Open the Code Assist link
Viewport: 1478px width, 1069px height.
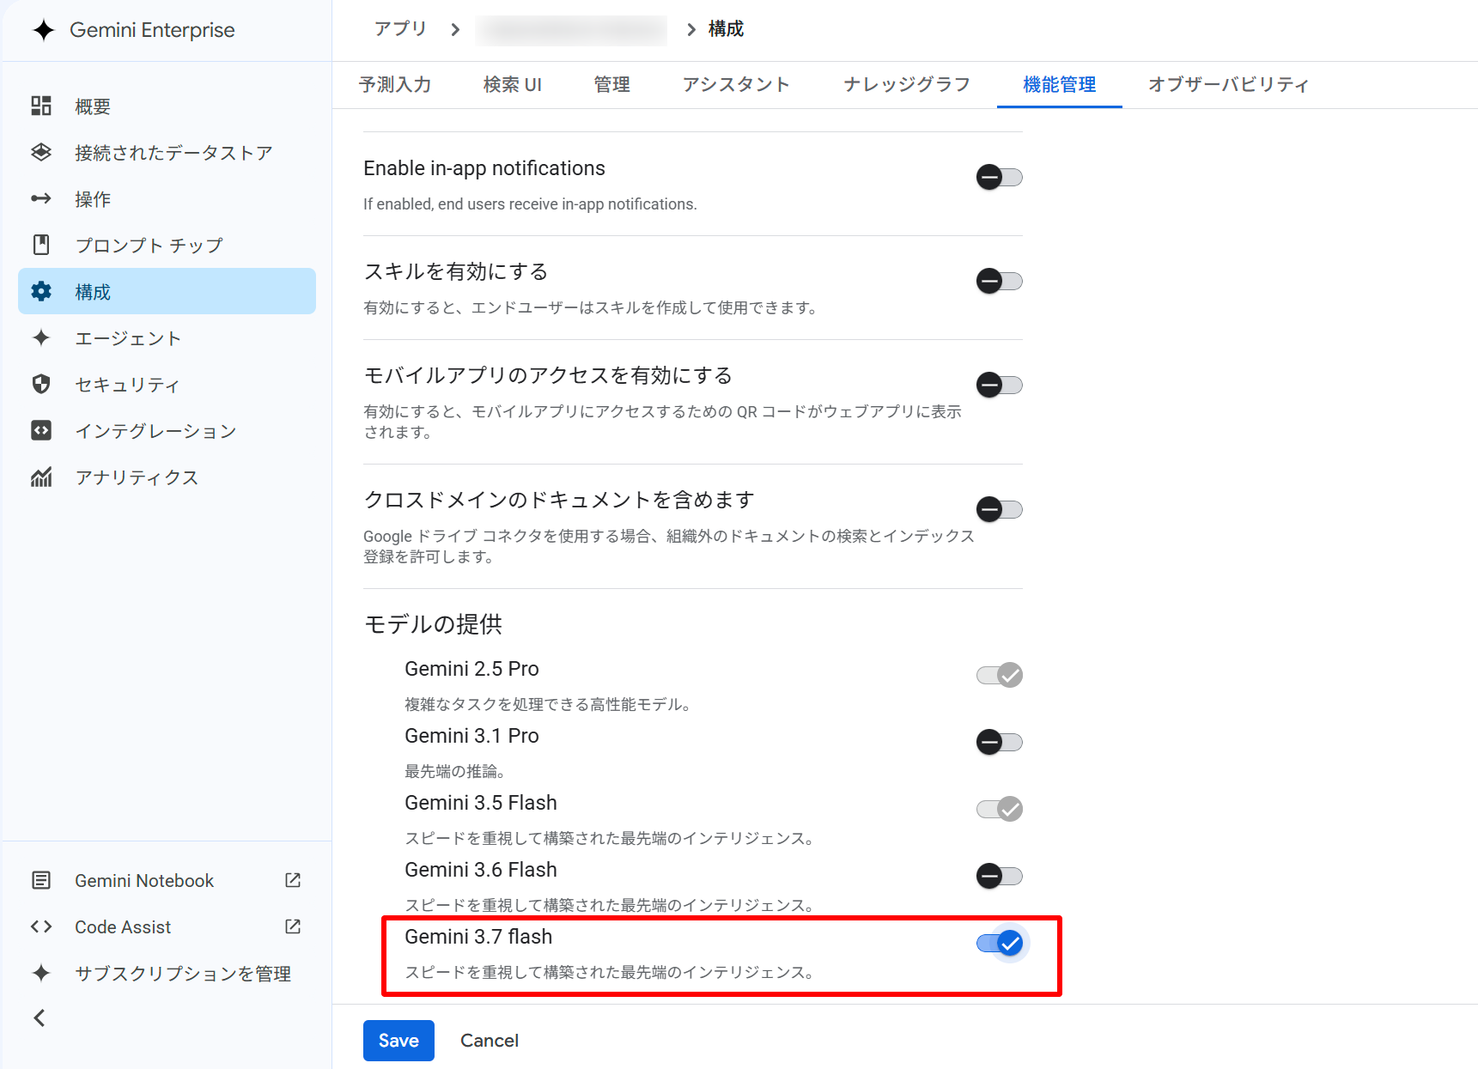tap(167, 926)
